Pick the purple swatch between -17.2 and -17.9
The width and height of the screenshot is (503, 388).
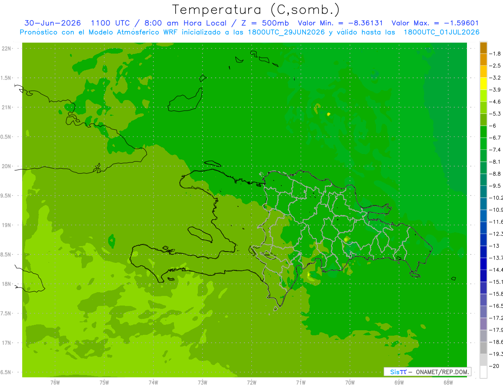pyautogui.click(x=483, y=324)
